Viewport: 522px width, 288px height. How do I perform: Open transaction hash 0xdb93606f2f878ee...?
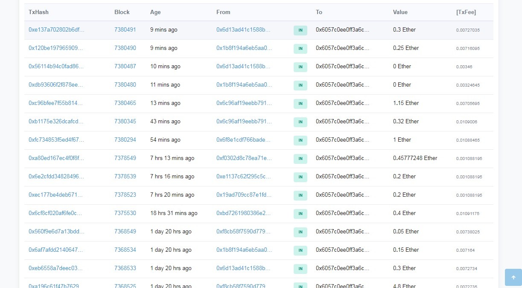tap(56, 85)
